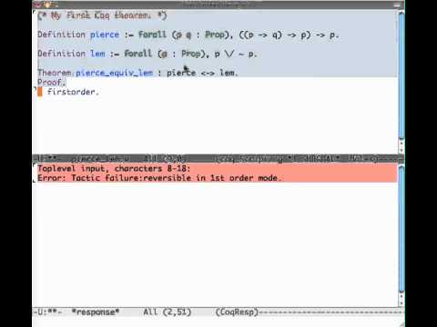Click the 'pierce_equiv_lem' theorem name
The width and height of the screenshot is (437, 327).
[114, 73]
